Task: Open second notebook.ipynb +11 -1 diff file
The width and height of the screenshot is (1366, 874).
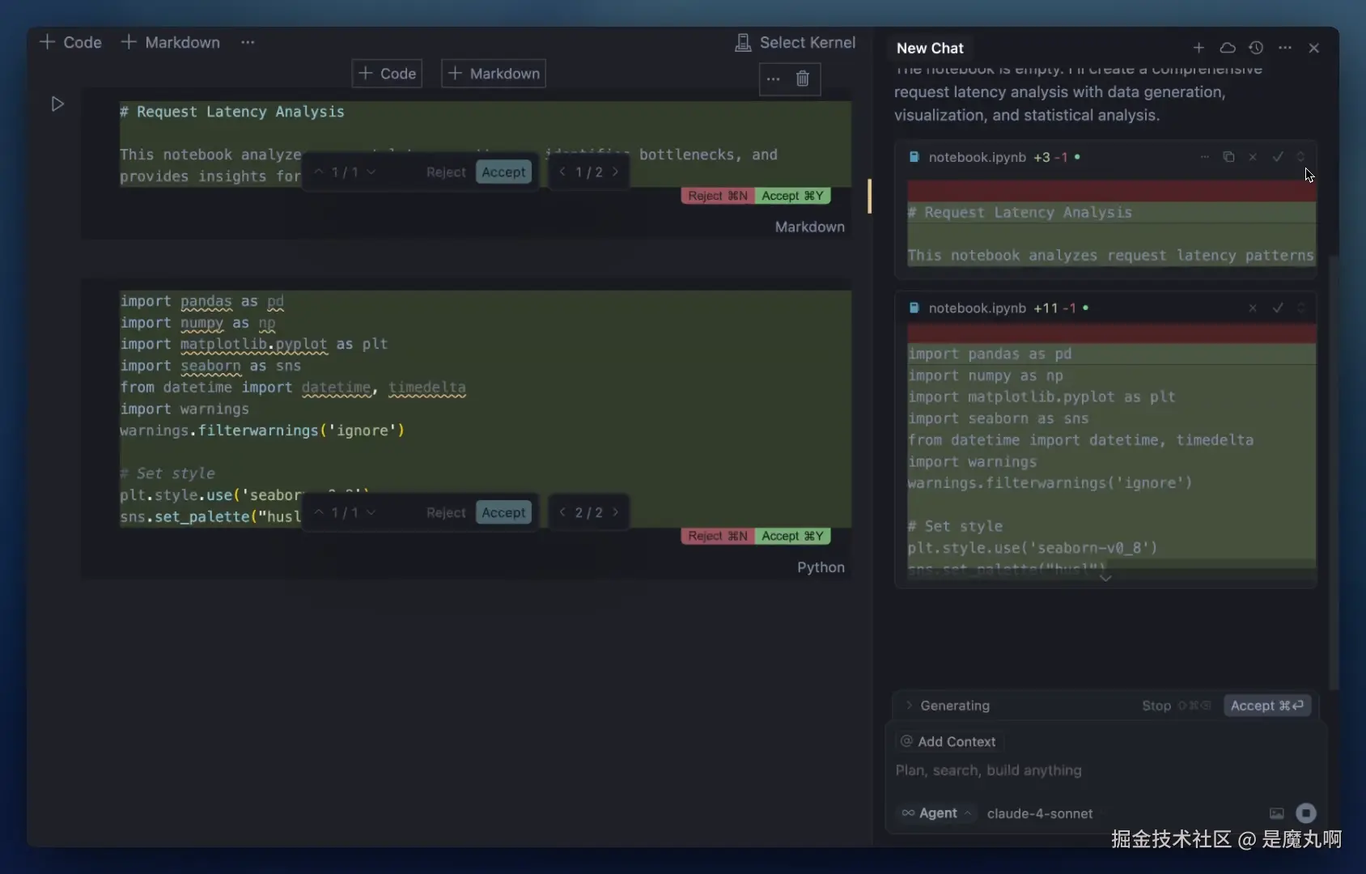Action: coord(977,308)
